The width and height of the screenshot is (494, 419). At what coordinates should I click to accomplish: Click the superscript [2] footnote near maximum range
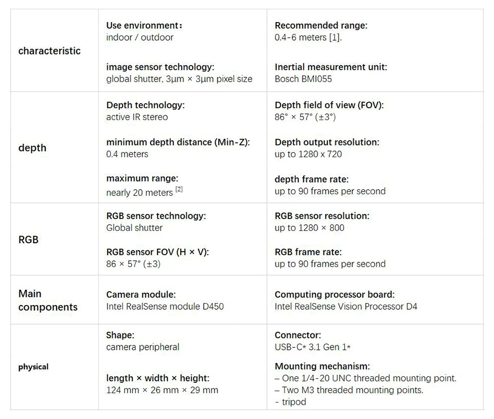click(x=179, y=190)
